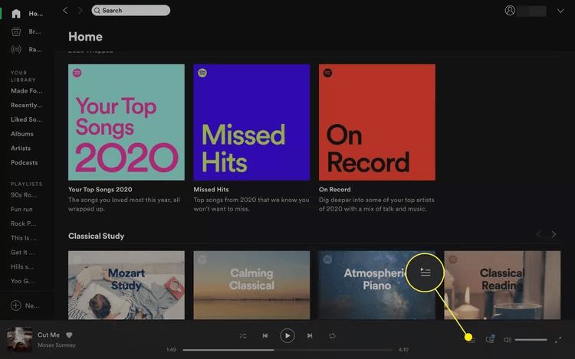Open the Calming Classical playlist card
Image resolution: width=575 pixels, height=359 pixels.
coord(251,285)
